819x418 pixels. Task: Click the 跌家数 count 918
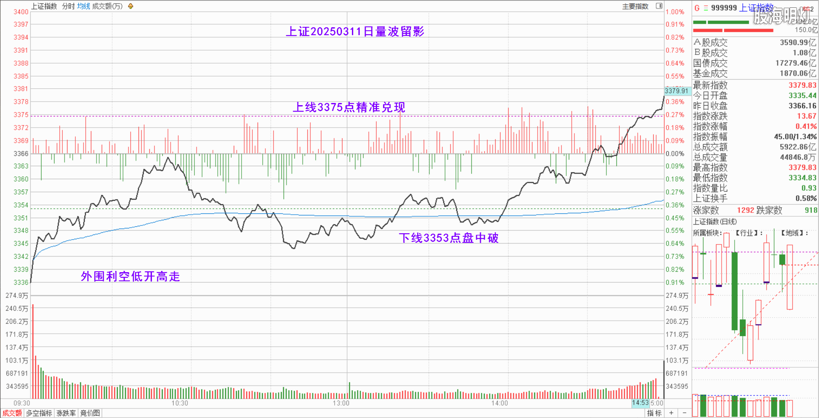[811, 210]
